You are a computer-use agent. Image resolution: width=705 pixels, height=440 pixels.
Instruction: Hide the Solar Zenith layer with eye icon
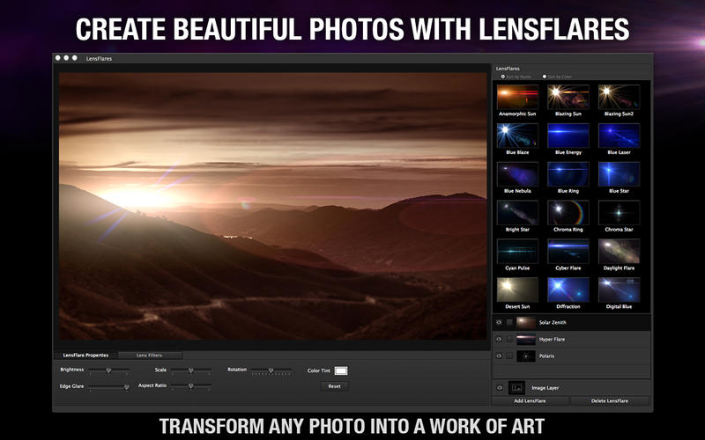pyautogui.click(x=499, y=322)
